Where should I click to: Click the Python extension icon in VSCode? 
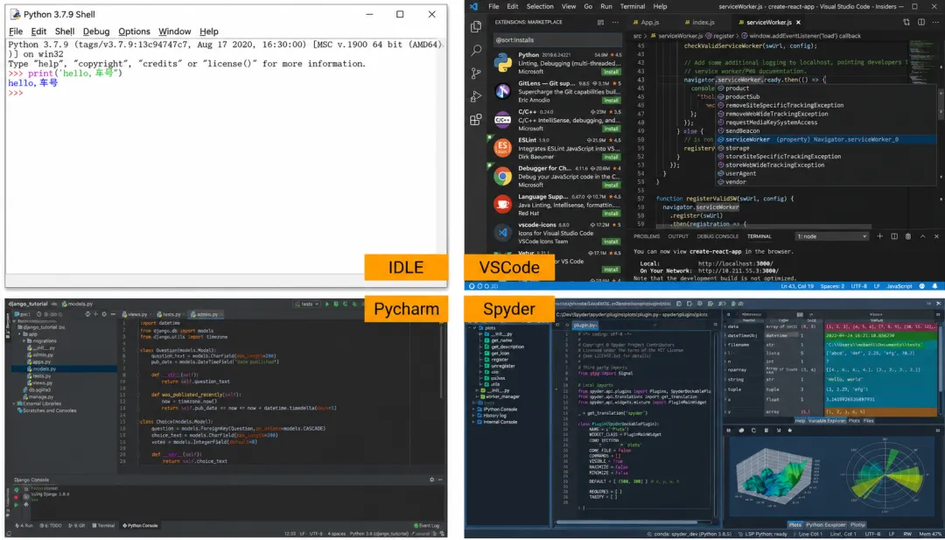coord(502,63)
